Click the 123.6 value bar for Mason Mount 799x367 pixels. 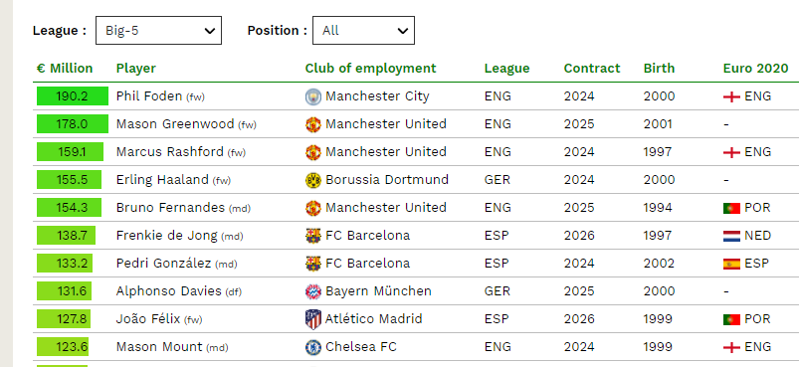(62, 347)
